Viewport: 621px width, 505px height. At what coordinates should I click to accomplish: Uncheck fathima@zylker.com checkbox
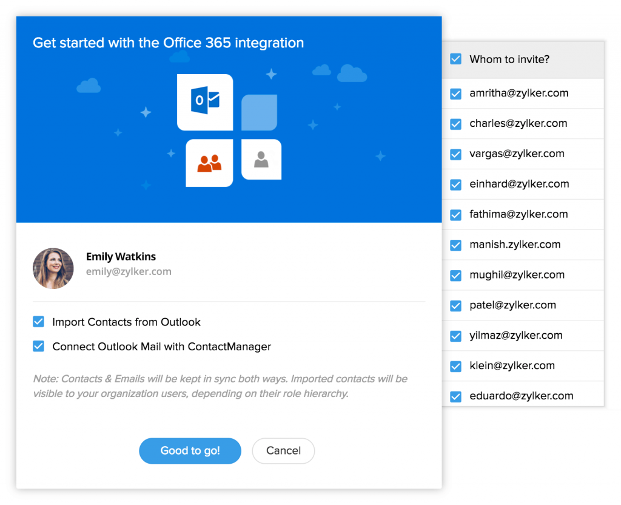pyautogui.click(x=456, y=215)
